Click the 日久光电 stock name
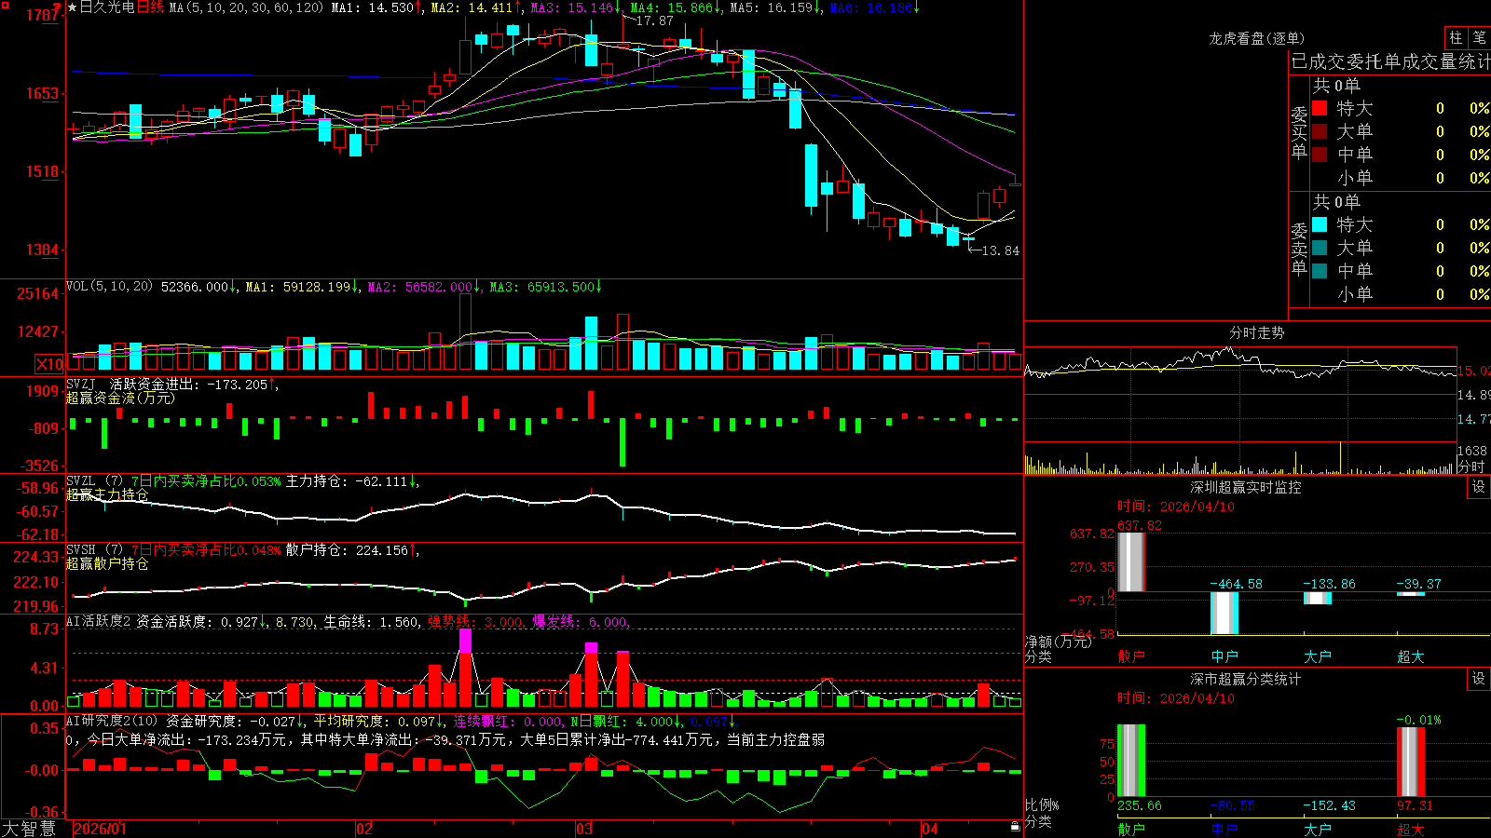The image size is (1491, 838). coord(107,7)
